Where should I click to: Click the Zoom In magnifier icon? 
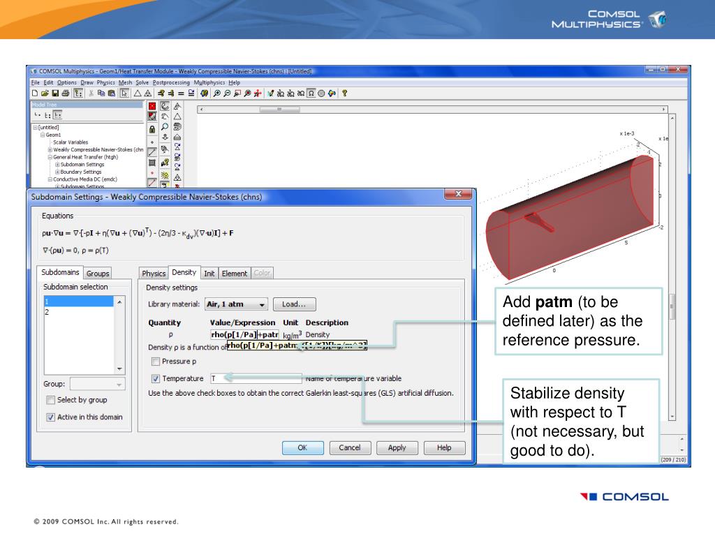click(217, 94)
